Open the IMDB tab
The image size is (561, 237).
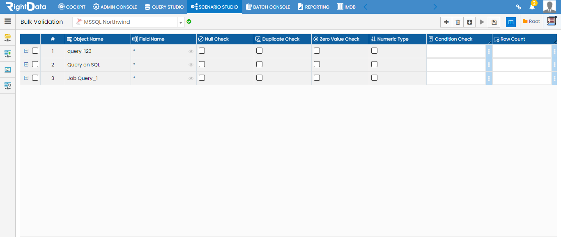point(346,7)
